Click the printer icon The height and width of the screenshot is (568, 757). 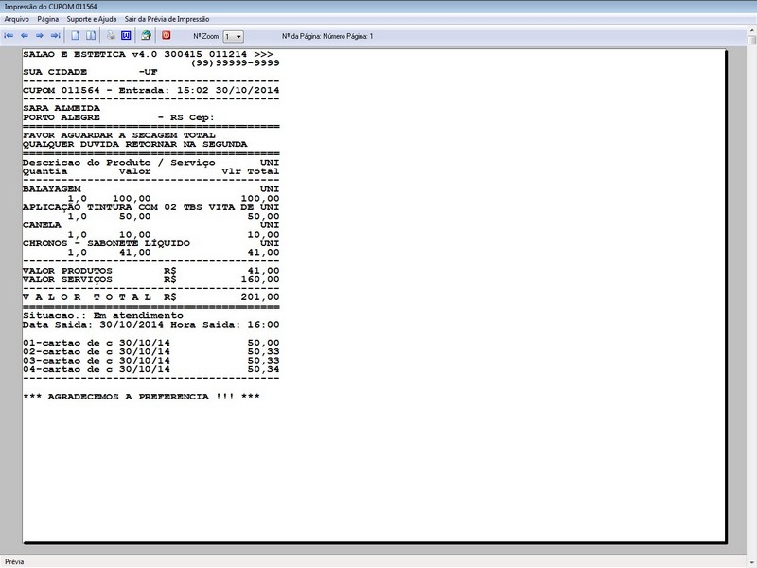coord(111,36)
